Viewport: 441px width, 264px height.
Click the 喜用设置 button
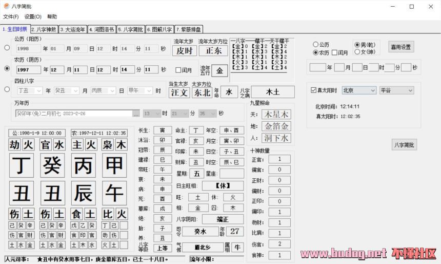(400, 47)
